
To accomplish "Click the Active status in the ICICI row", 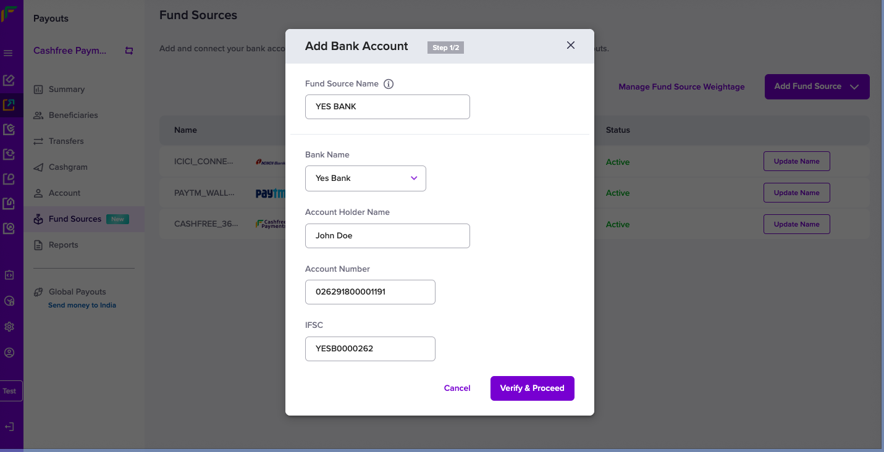I will tap(618, 162).
